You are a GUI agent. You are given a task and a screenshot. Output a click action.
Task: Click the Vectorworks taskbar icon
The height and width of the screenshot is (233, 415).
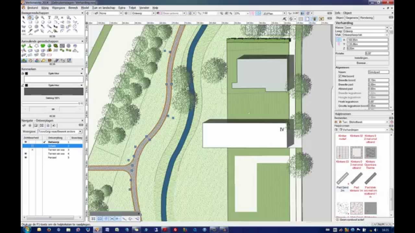[97, 229]
